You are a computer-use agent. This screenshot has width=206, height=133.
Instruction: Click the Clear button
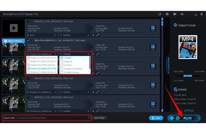(156, 118)
